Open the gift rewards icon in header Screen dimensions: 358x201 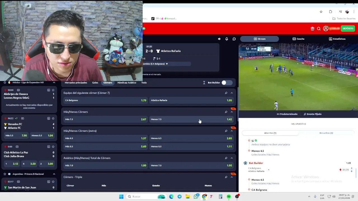click(x=312, y=28)
